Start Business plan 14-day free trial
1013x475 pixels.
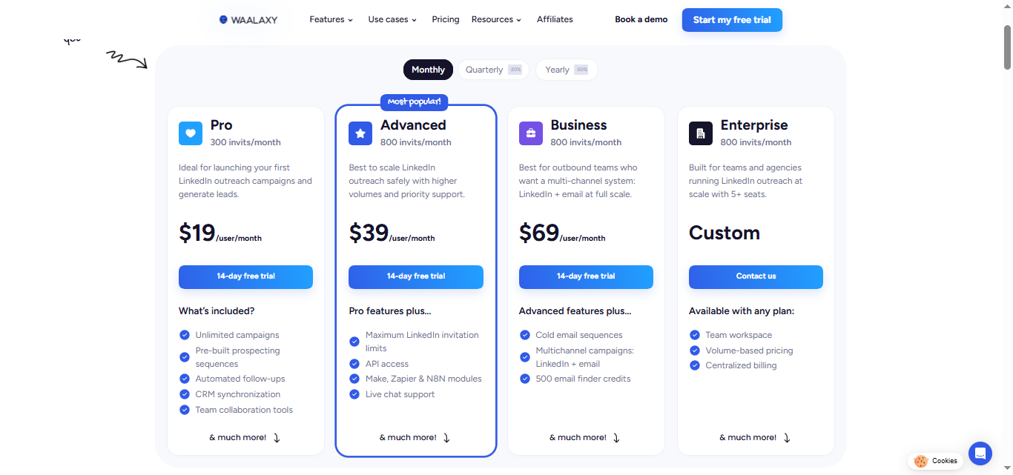(x=586, y=276)
